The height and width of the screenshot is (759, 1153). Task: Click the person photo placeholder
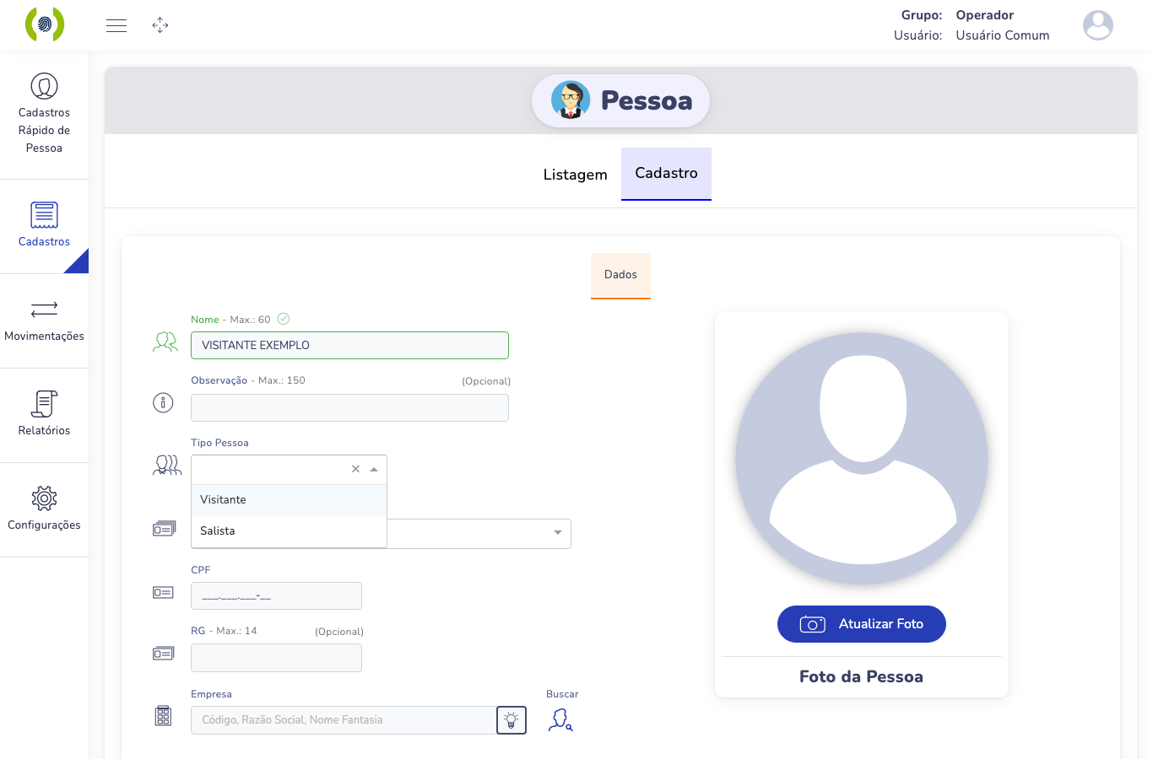pyautogui.click(x=862, y=459)
